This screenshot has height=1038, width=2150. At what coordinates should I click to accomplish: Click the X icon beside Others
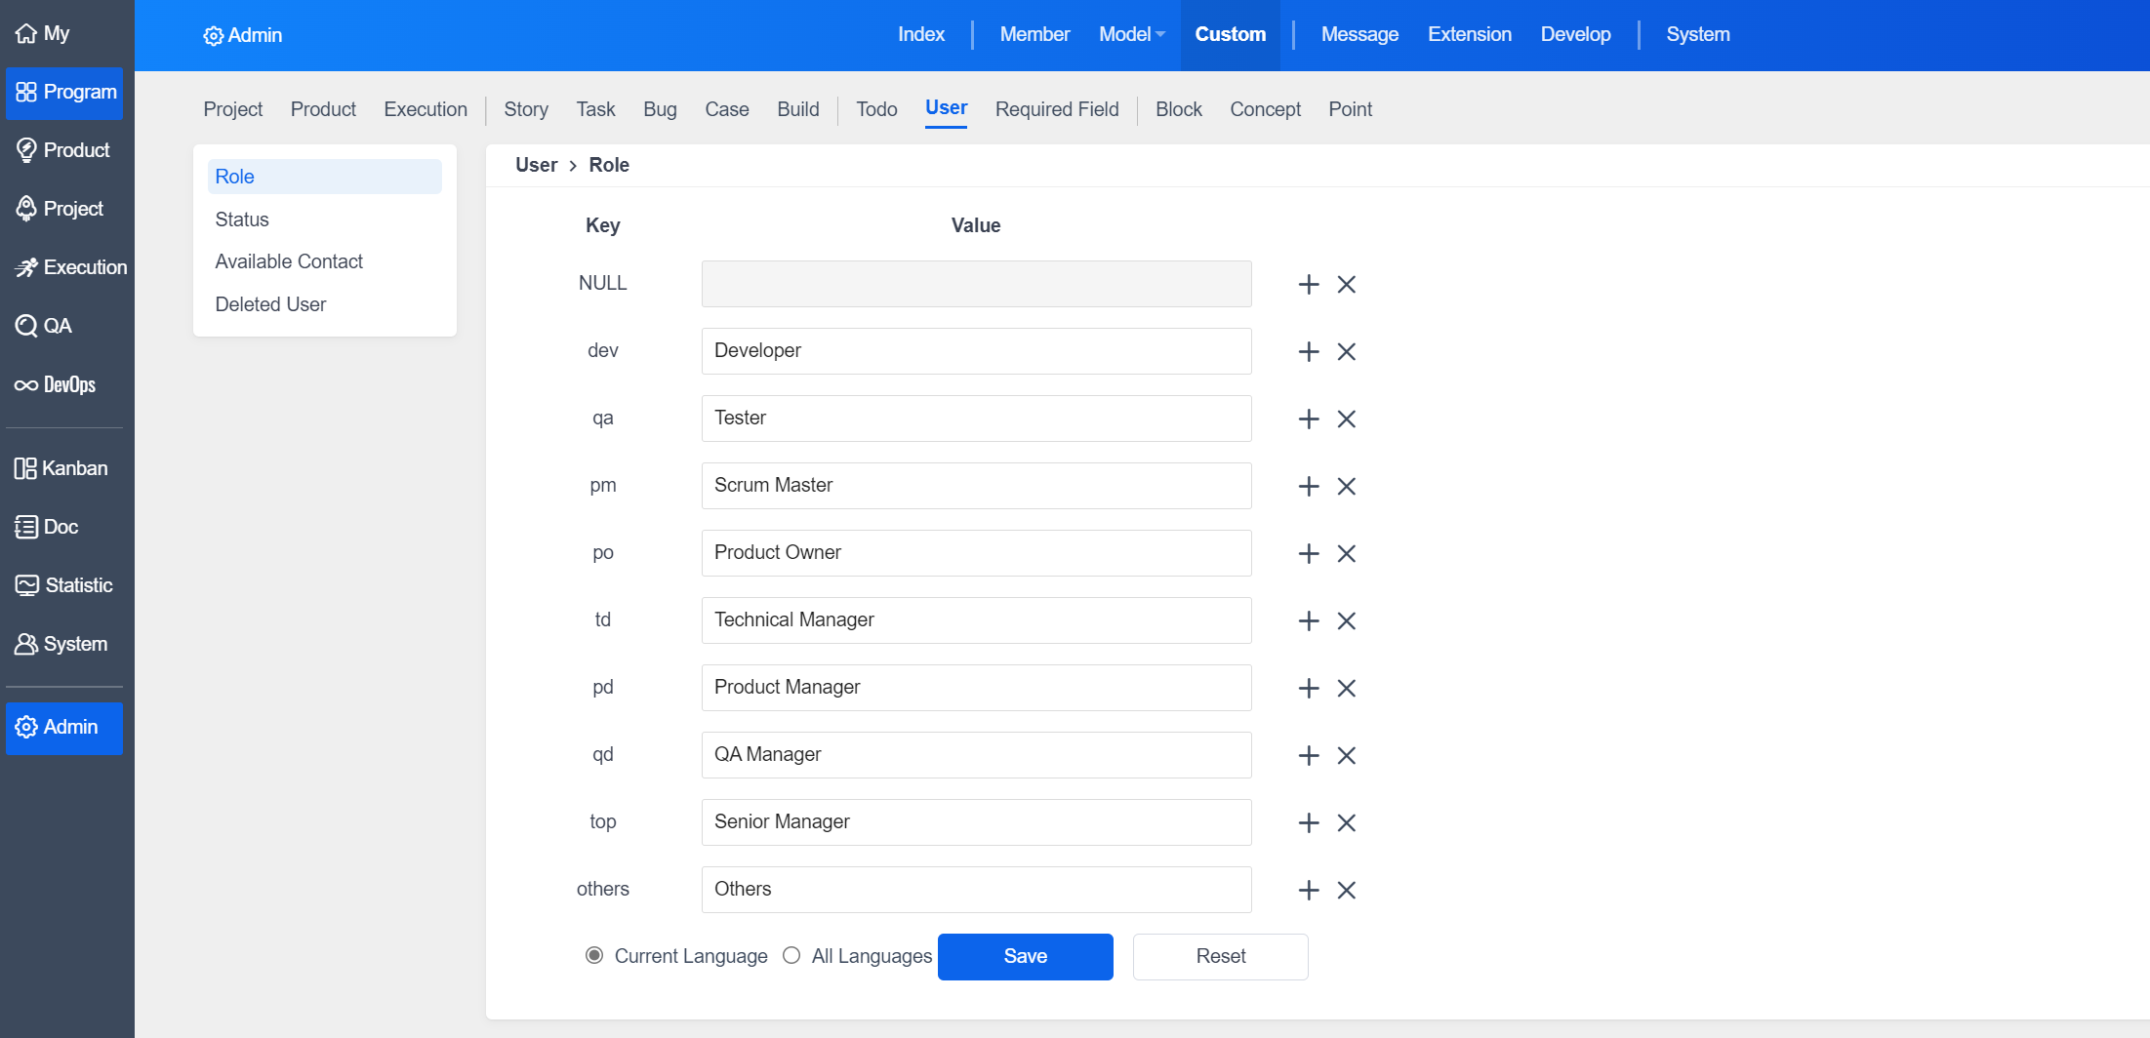point(1347,890)
